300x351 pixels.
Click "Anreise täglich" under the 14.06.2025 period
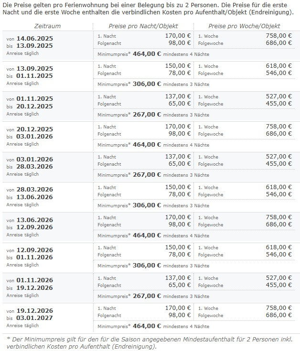[x=22, y=53]
